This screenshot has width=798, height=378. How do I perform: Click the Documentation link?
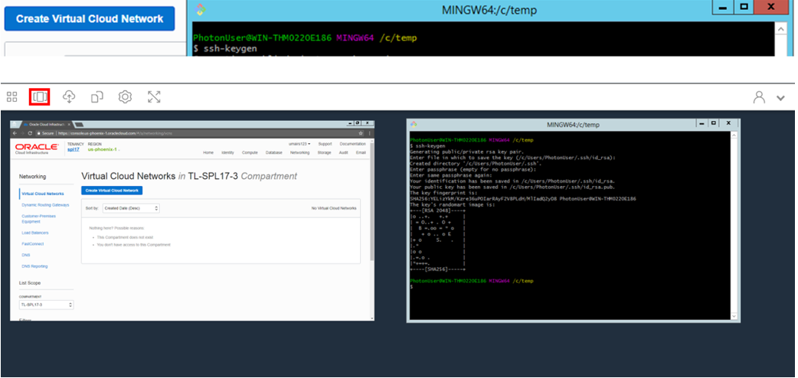point(353,144)
